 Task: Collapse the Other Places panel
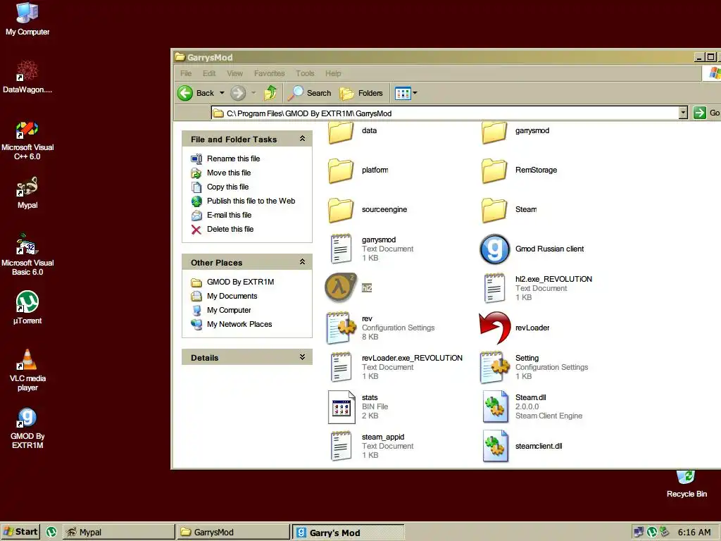(x=302, y=262)
